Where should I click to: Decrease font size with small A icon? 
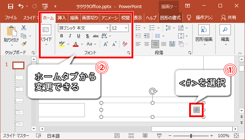(115, 44)
